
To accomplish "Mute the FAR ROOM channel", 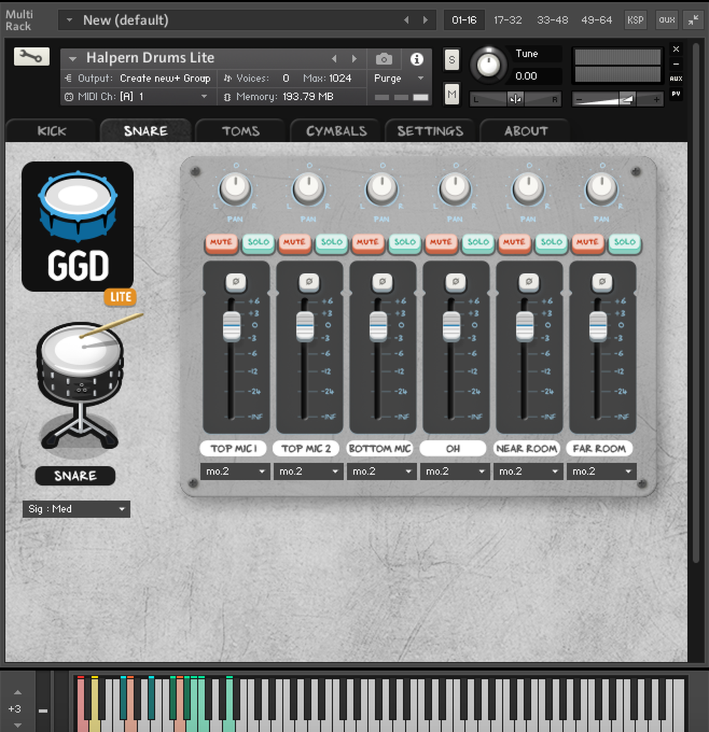I will pos(588,242).
